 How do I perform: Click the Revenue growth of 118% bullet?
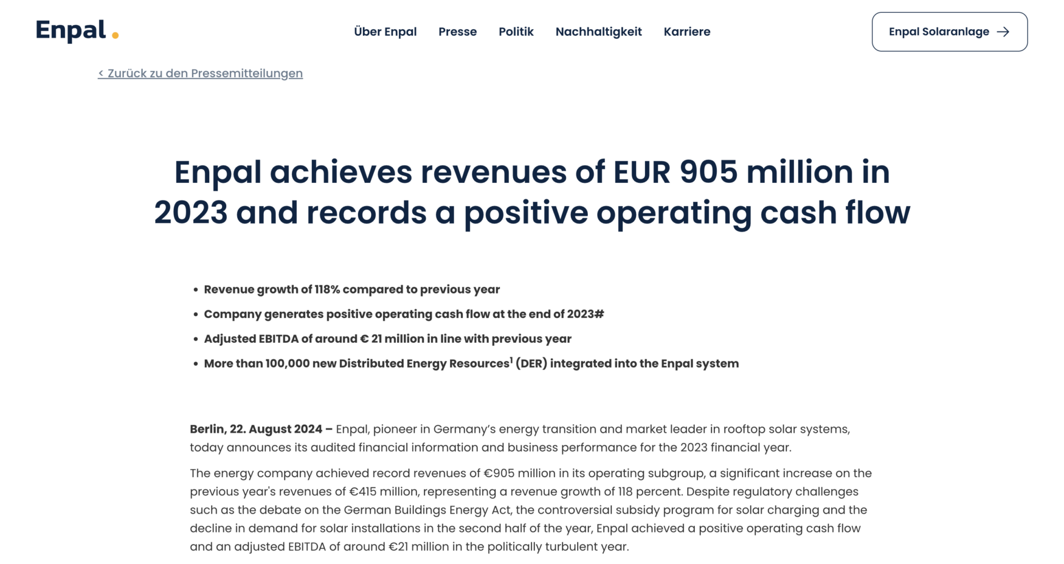coord(351,289)
